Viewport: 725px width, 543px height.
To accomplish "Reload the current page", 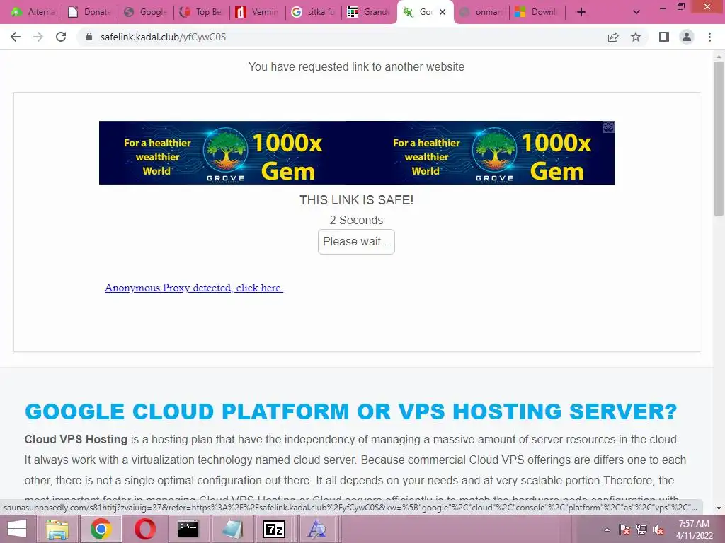I will pos(61,37).
